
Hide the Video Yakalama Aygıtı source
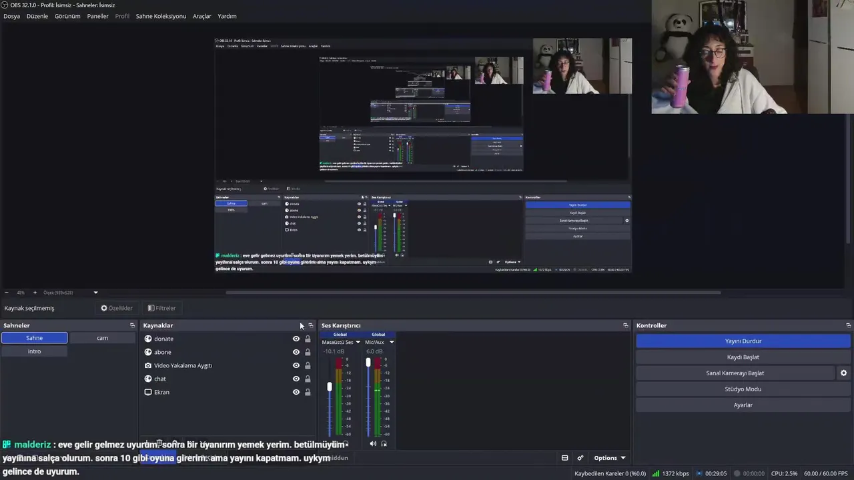click(296, 365)
